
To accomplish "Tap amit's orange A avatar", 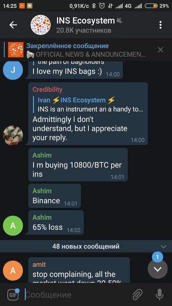I will [x=13, y=270].
